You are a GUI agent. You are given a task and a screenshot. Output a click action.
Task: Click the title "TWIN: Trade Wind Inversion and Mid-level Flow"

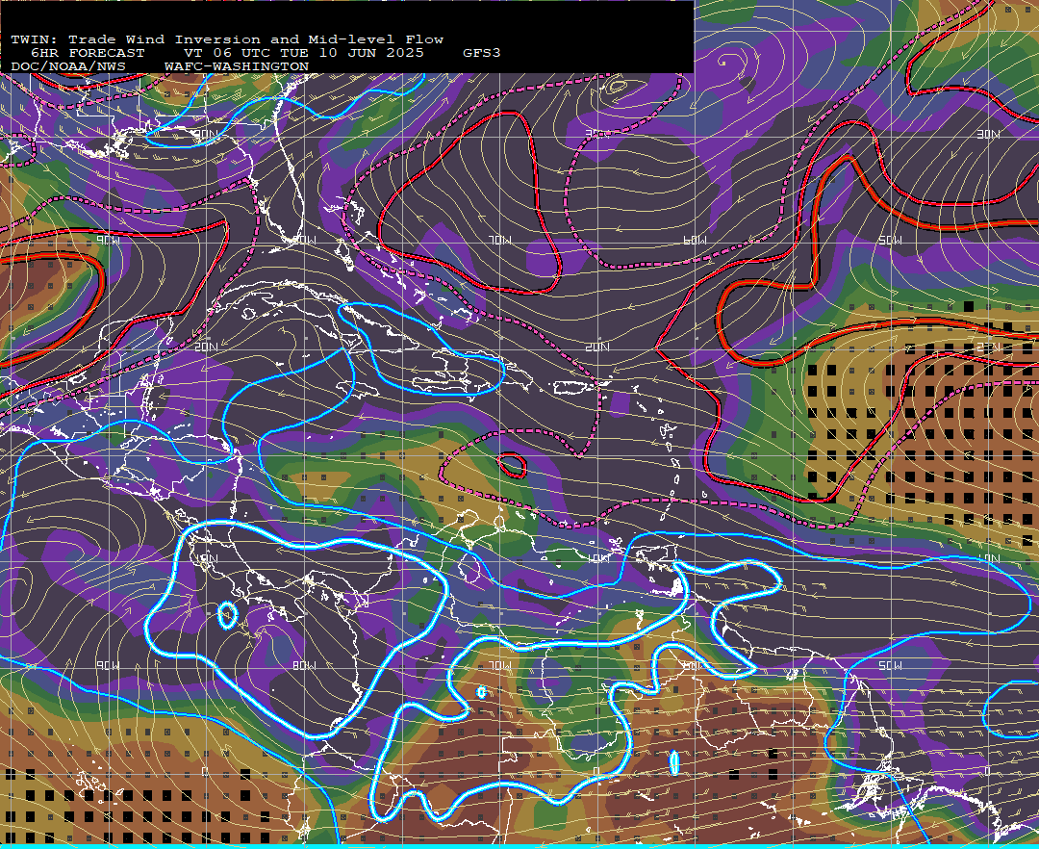tap(227, 39)
